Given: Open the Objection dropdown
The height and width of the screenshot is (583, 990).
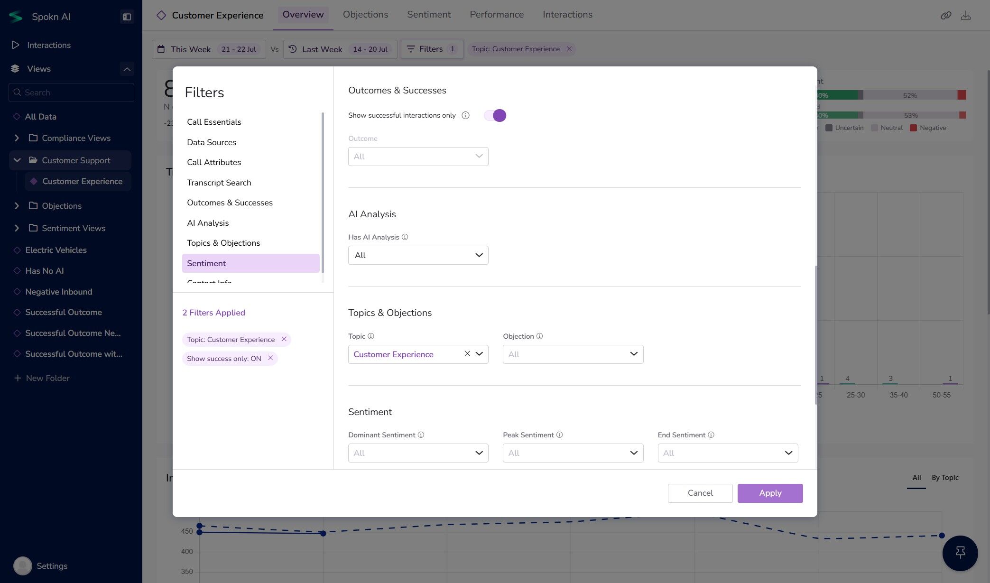Looking at the screenshot, I should (573, 354).
